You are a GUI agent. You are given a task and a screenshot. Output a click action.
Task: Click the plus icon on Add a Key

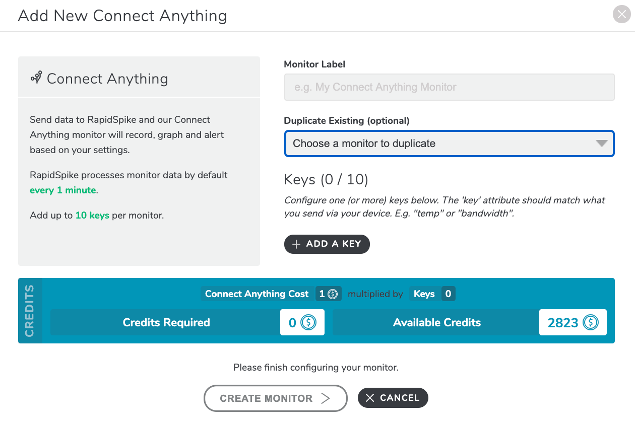(x=296, y=244)
